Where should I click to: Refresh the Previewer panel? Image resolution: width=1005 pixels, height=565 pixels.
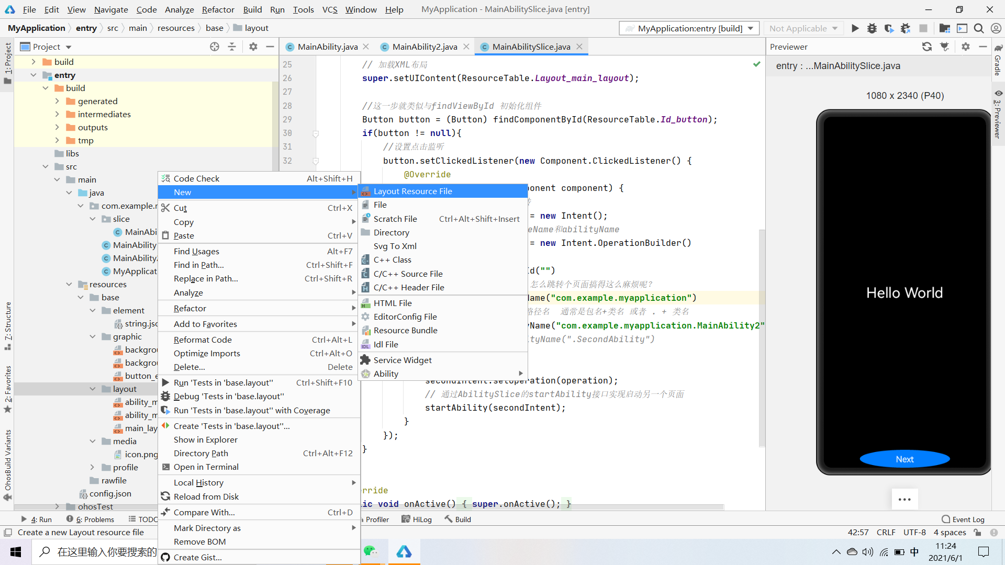[x=926, y=47]
